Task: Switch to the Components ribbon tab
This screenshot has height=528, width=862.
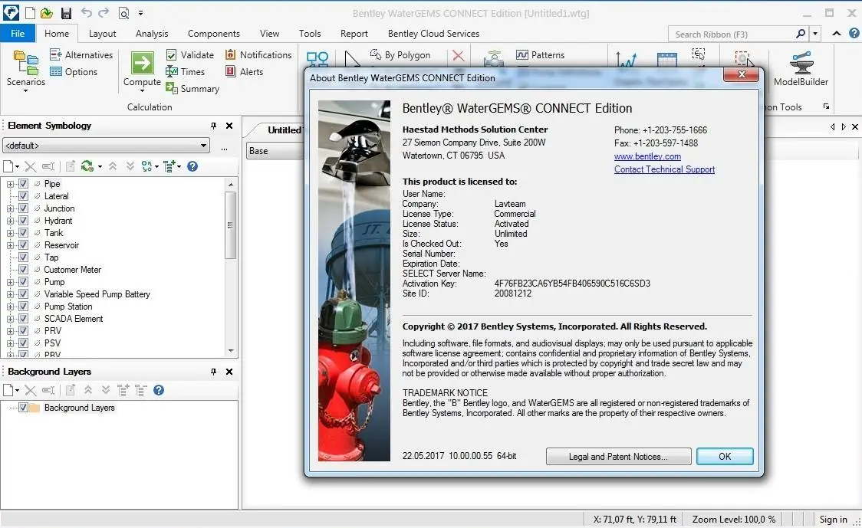Action: 214,34
